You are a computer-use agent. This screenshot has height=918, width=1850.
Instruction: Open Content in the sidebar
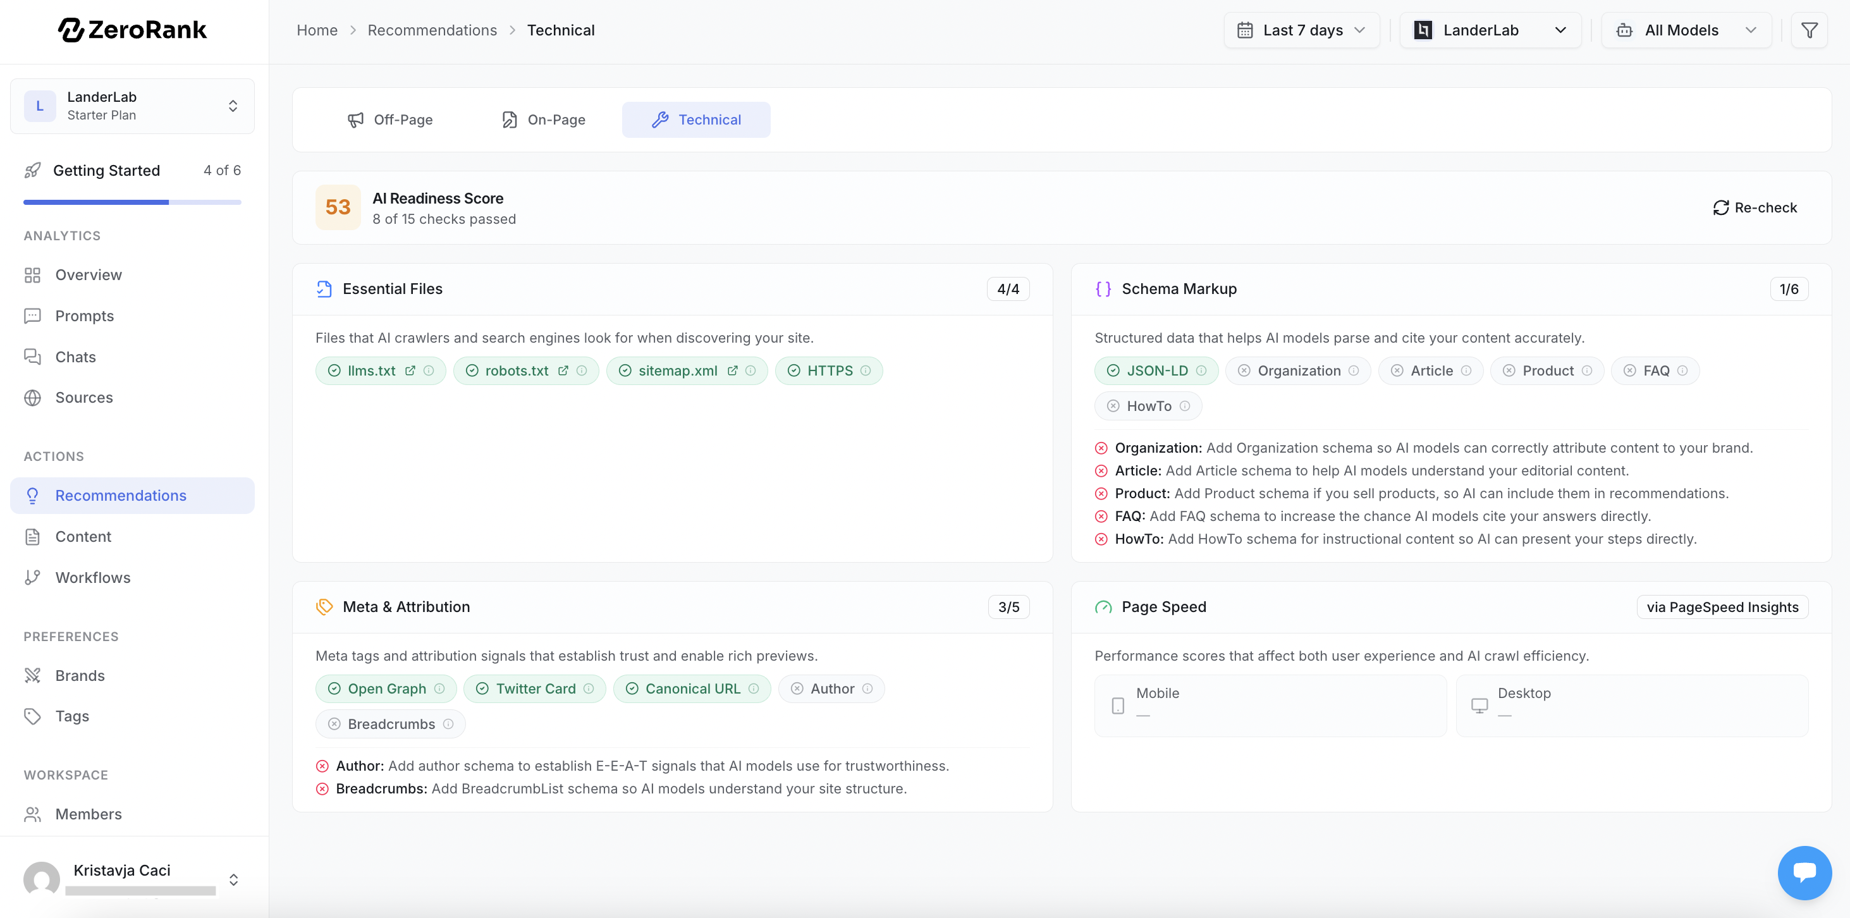point(132,537)
